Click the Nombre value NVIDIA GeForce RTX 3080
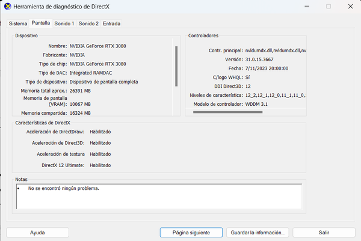This screenshot has height=241, width=361. pyautogui.click(x=97, y=46)
